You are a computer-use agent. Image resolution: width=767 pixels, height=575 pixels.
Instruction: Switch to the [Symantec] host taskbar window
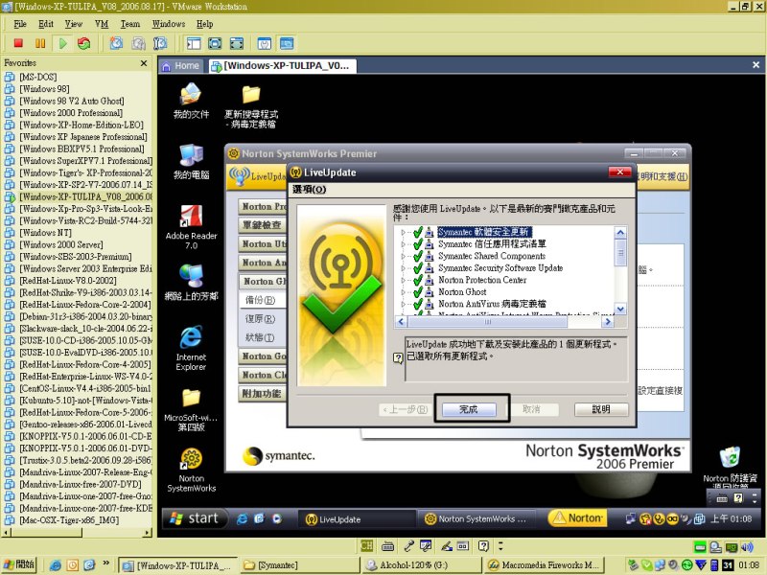tap(300, 565)
